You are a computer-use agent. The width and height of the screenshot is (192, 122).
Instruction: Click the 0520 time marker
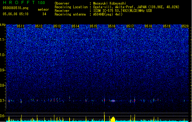point(185,26)
